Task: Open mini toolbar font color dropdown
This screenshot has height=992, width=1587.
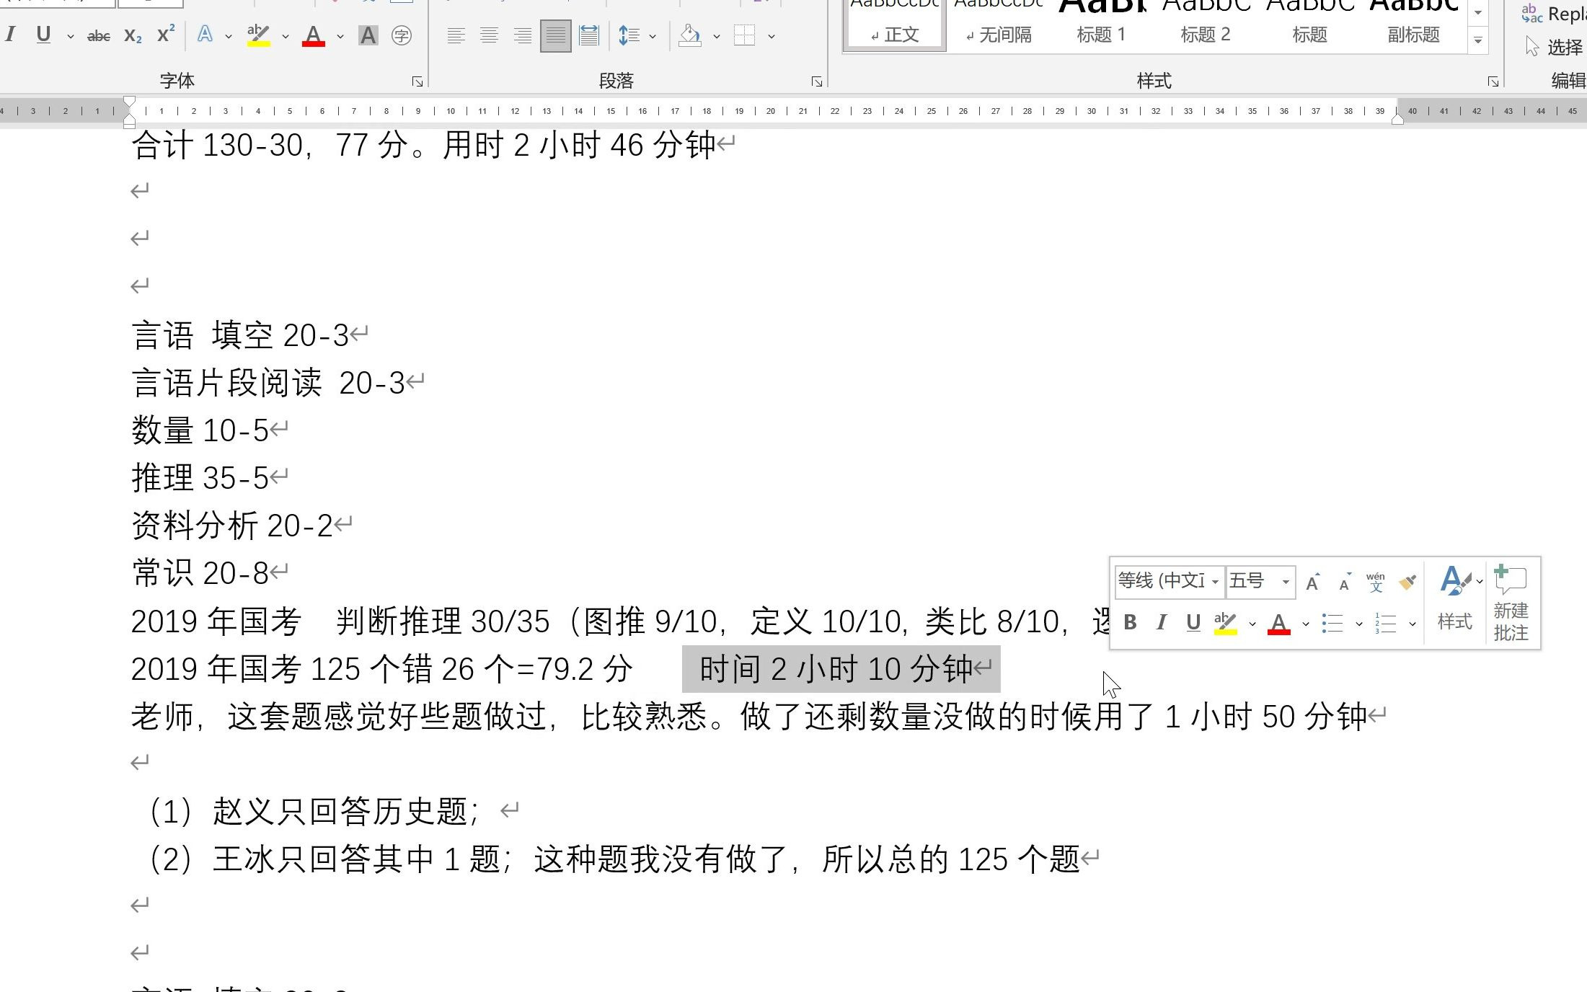Action: tap(1305, 624)
